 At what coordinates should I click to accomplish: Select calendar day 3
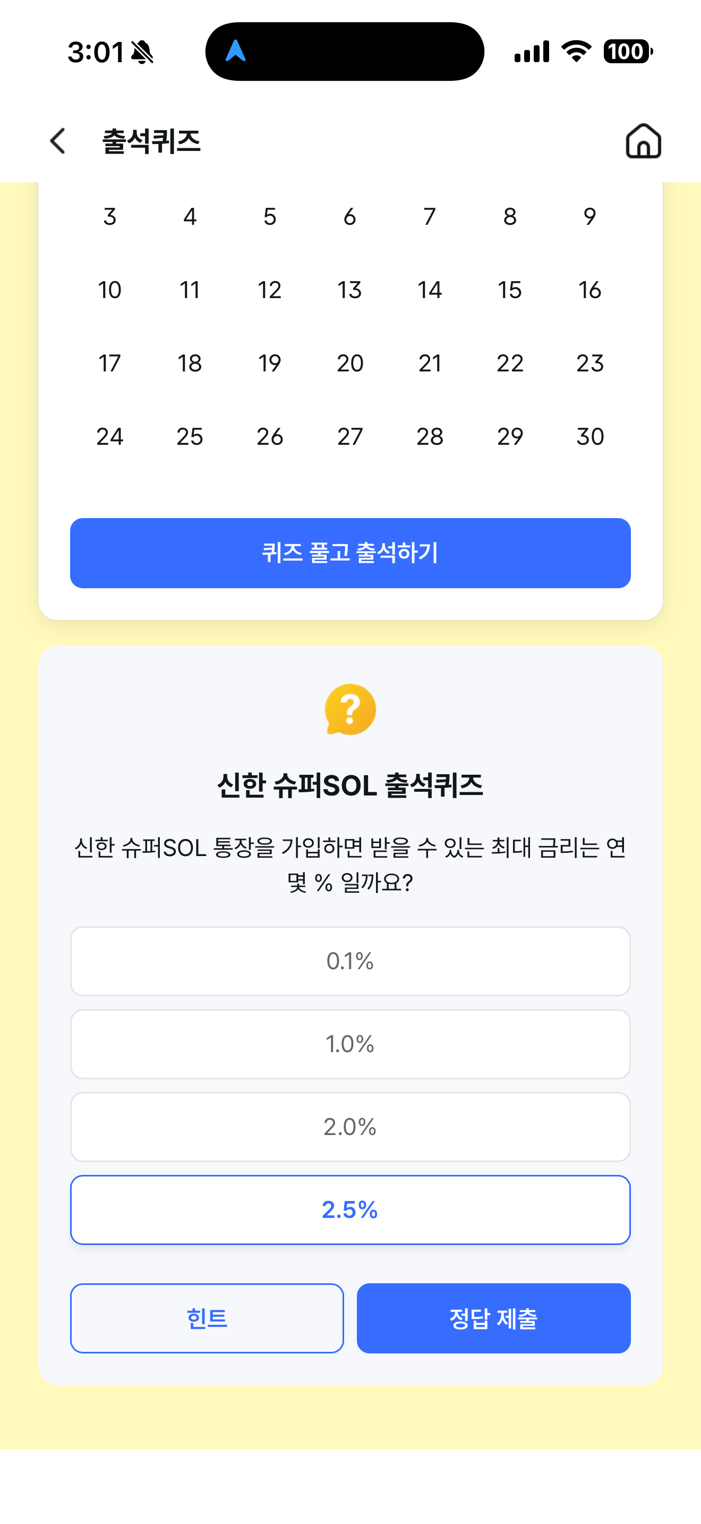coord(110,216)
